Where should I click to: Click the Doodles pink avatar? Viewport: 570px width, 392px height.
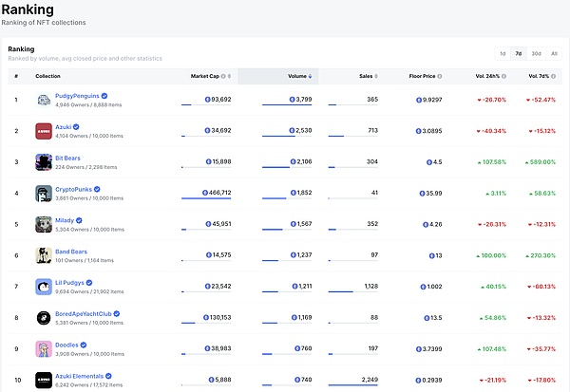point(44,349)
